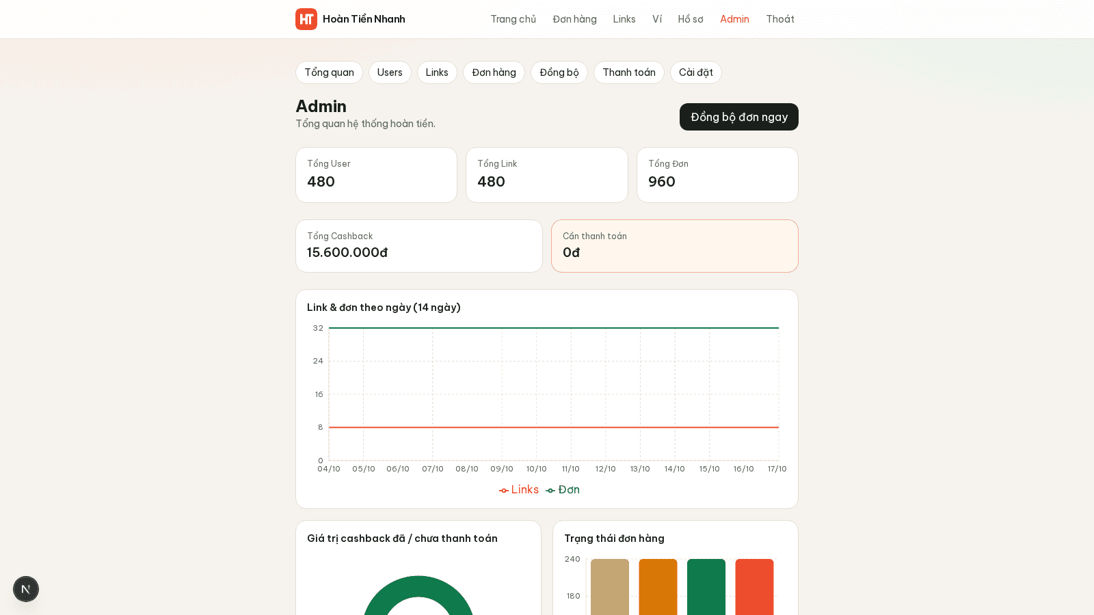Open the Ví navigation item

coord(657,19)
